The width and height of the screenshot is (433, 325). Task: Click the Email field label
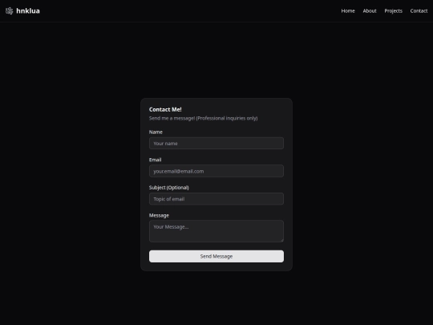(x=156, y=160)
